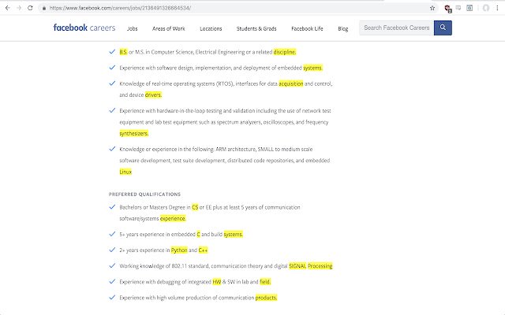Open the Blog menu item
Viewport: 505px width, 315px height.
point(343,28)
